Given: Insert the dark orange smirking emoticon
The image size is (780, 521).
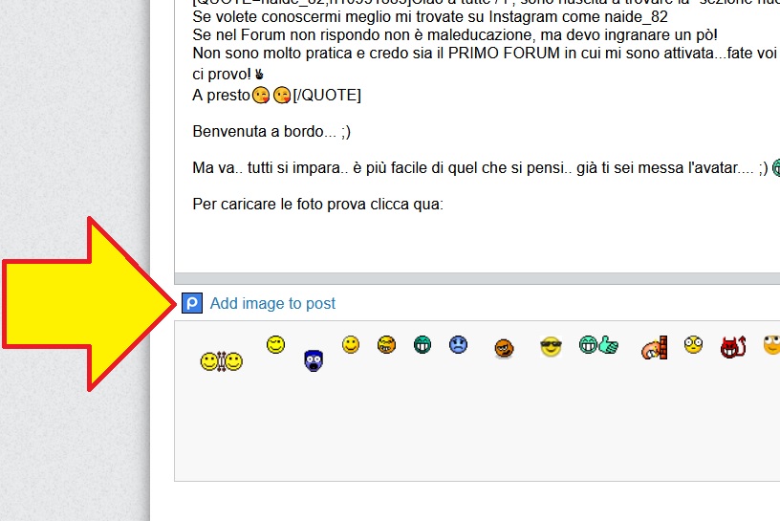Looking at the screenshot, I should (x=505, y=349).
